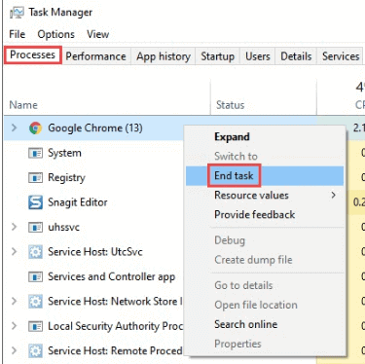This screenshot has height=364, width=365.
Task: Open the Options menu
Action: (x=56, y=34)
